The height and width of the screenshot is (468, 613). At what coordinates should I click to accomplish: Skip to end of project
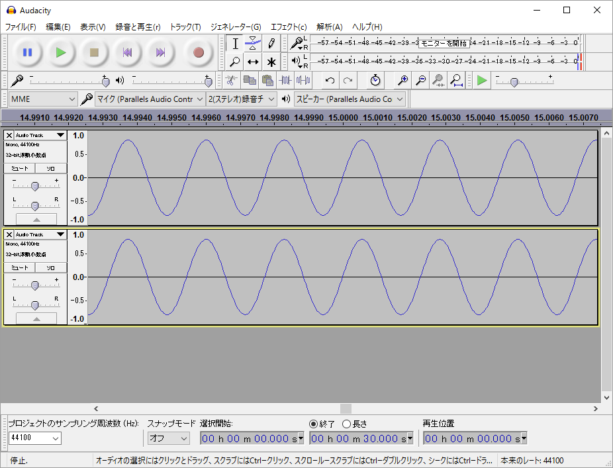pos(160,52)
